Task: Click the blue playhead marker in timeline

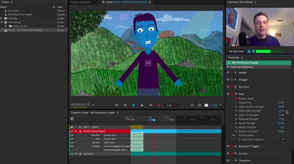Action: tap(154, 120)
